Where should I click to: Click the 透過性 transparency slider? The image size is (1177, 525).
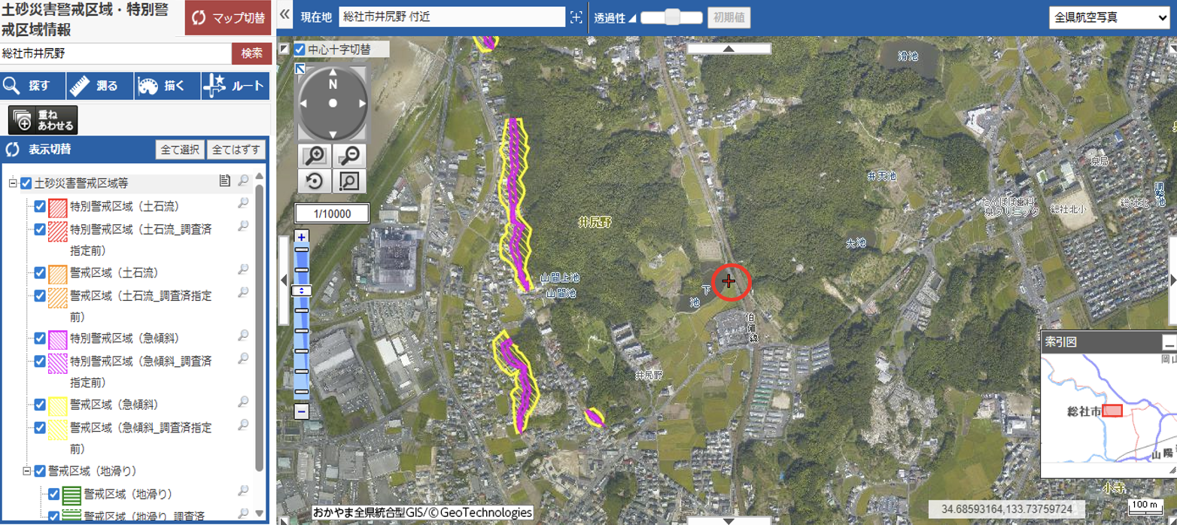pyautogui.click(x=671, y=17)
